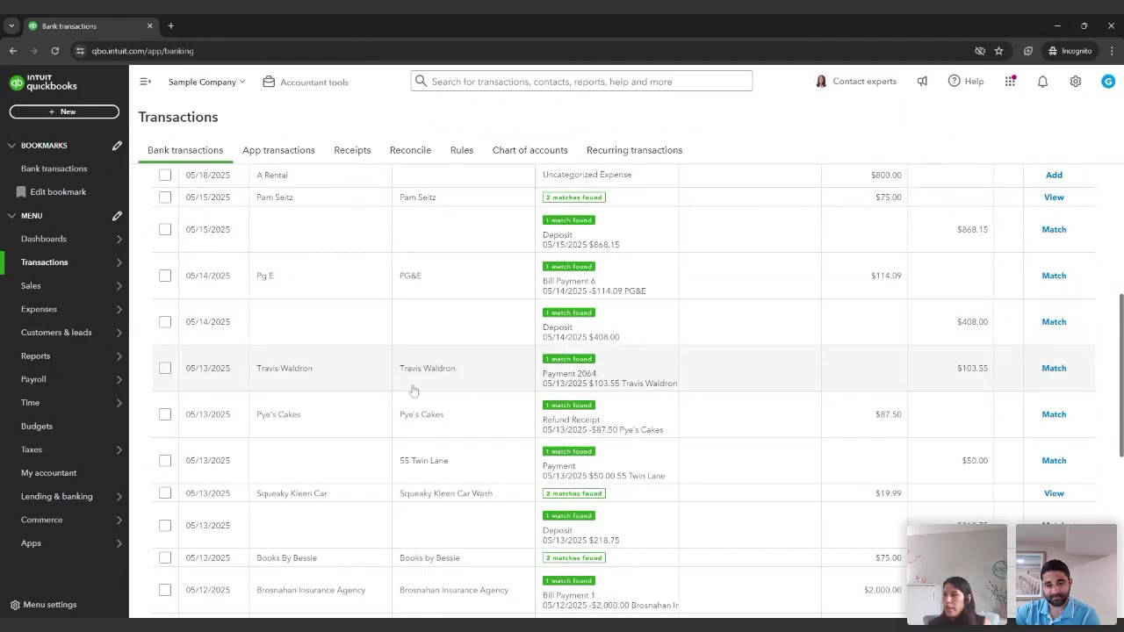The image size is (1124, 632).
Task: Open Help from the top bar
Action: point(966,82)
